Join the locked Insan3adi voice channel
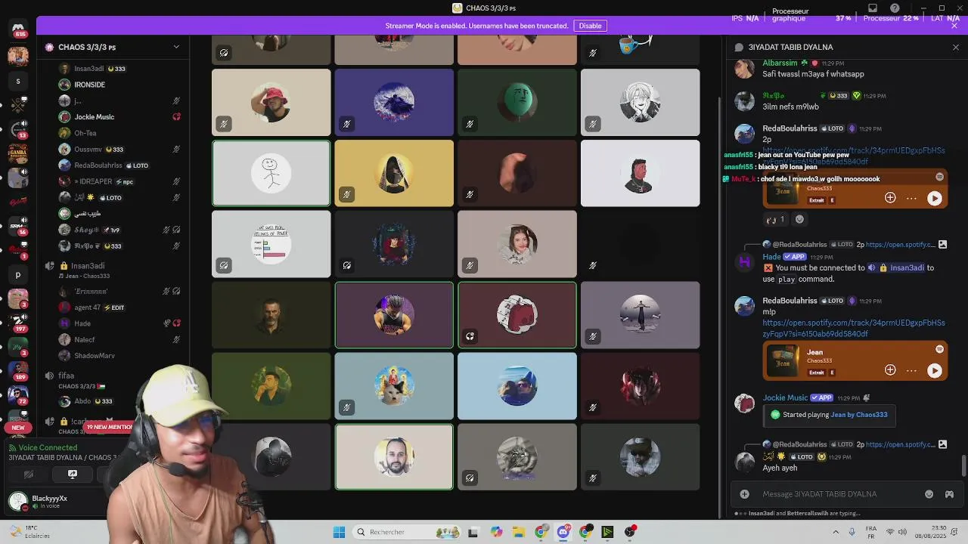 pyautogui.click(x=87, y=266)
